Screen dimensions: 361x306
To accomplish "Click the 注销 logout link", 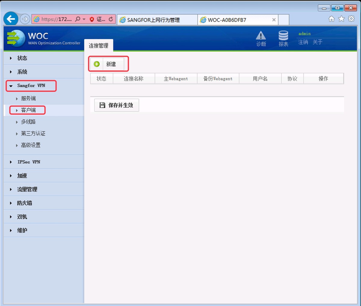I will point(302,42).
